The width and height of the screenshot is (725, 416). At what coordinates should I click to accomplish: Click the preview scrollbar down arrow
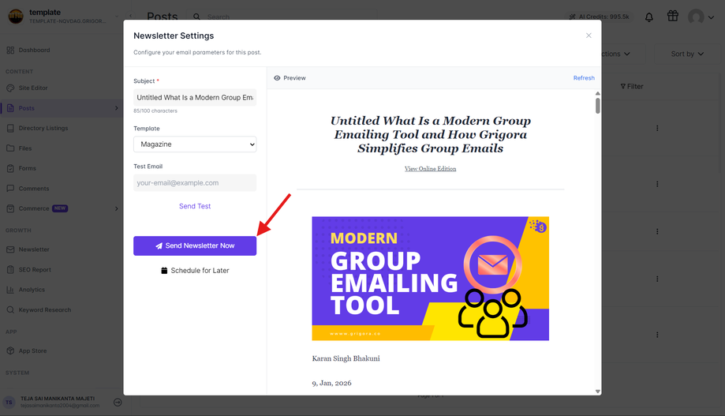(597, 392)
